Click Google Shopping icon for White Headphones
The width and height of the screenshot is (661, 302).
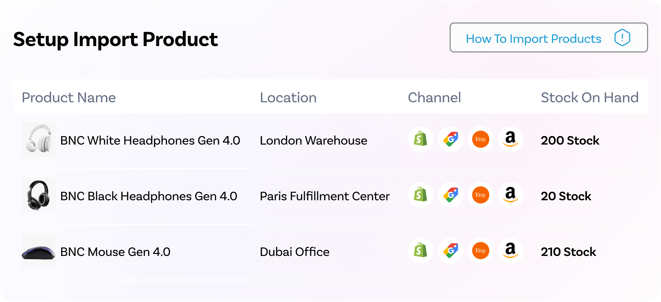451,139
